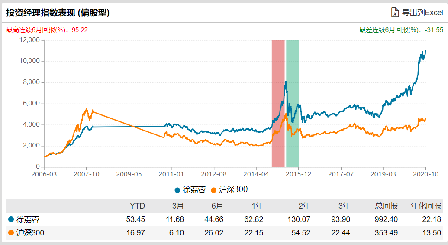The image size is (448, 245).
Task: Click the 2006-03 x-axis date label
Action: pyautogui.click(x=44, y=174)
